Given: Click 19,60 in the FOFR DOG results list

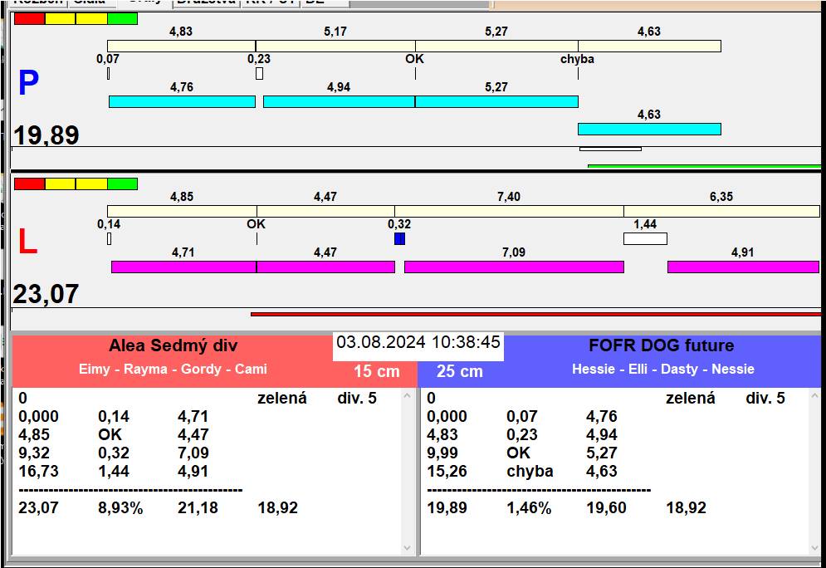Looking at the screenshot, I should [x=606, y=508].
